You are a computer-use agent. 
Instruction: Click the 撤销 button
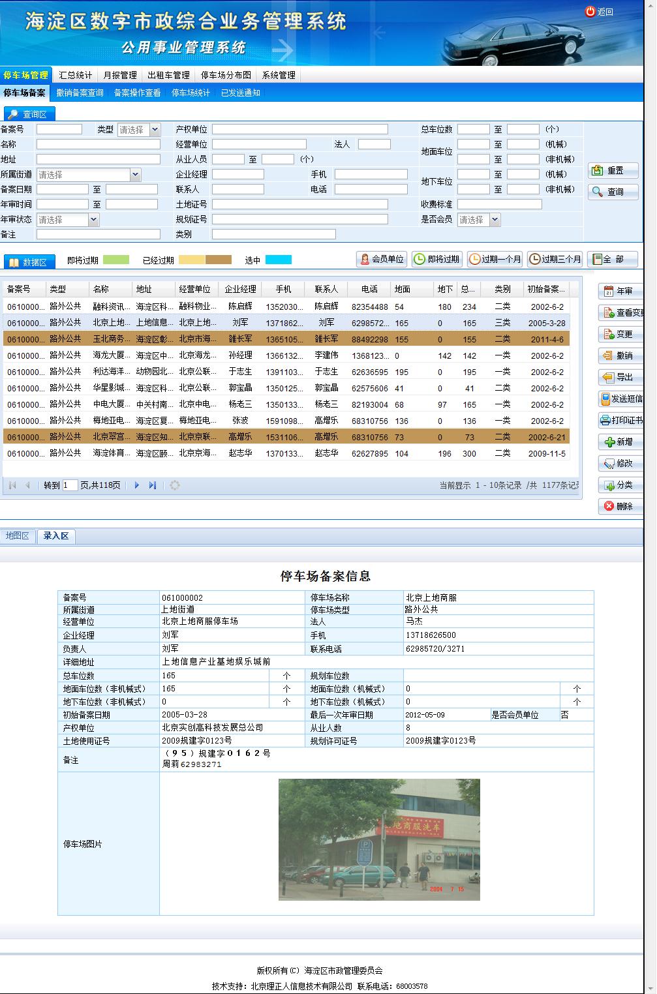point(620,355)
